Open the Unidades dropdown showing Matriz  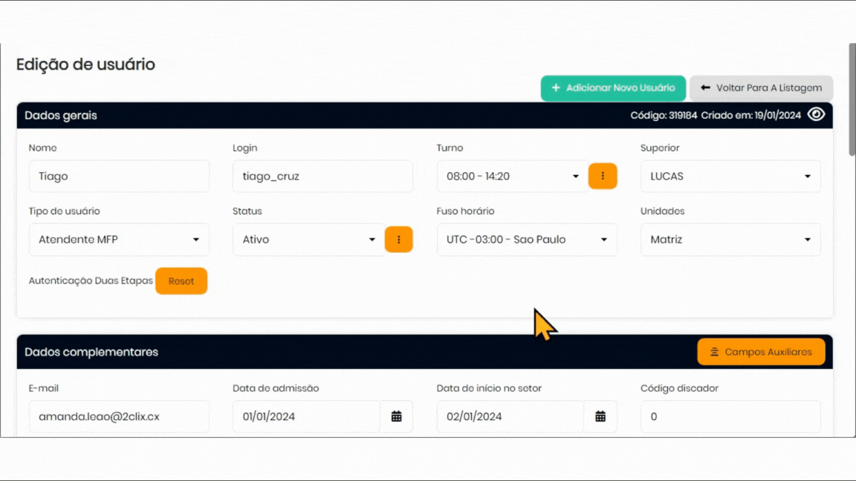tap(730, 240)
